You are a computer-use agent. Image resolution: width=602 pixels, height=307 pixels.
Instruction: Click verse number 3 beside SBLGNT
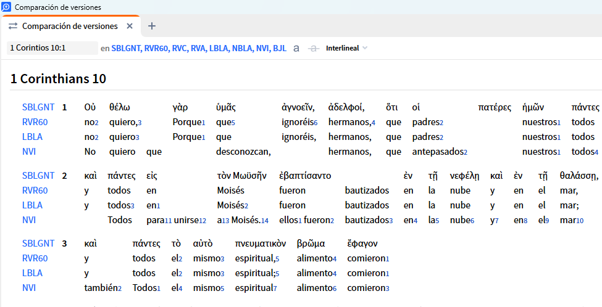[x=64, y=244]
